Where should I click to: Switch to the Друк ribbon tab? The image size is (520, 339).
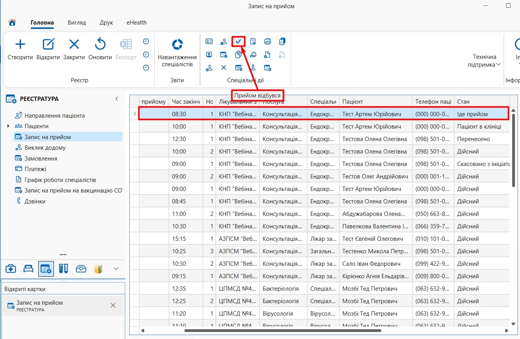(106, 23)
